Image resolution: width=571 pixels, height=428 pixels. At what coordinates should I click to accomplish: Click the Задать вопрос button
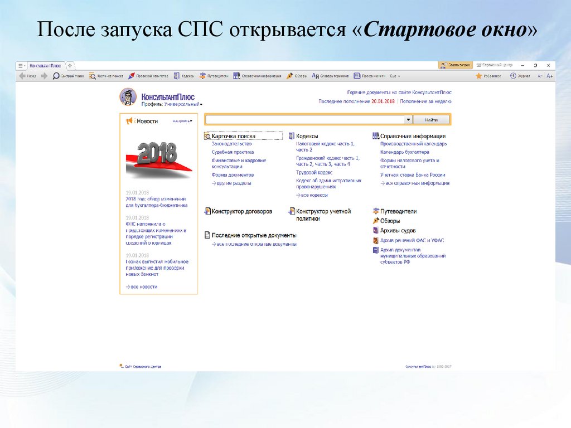[455, 65]
